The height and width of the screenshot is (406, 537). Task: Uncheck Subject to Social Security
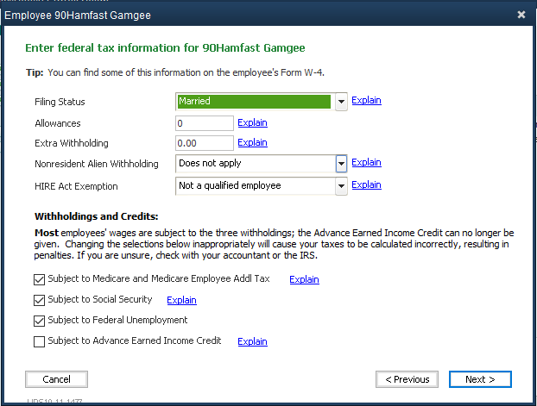coord(40,300)
